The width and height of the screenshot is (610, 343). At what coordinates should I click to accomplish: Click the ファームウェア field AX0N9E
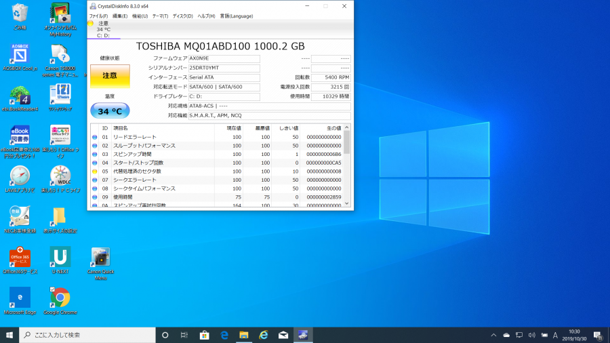224,58
